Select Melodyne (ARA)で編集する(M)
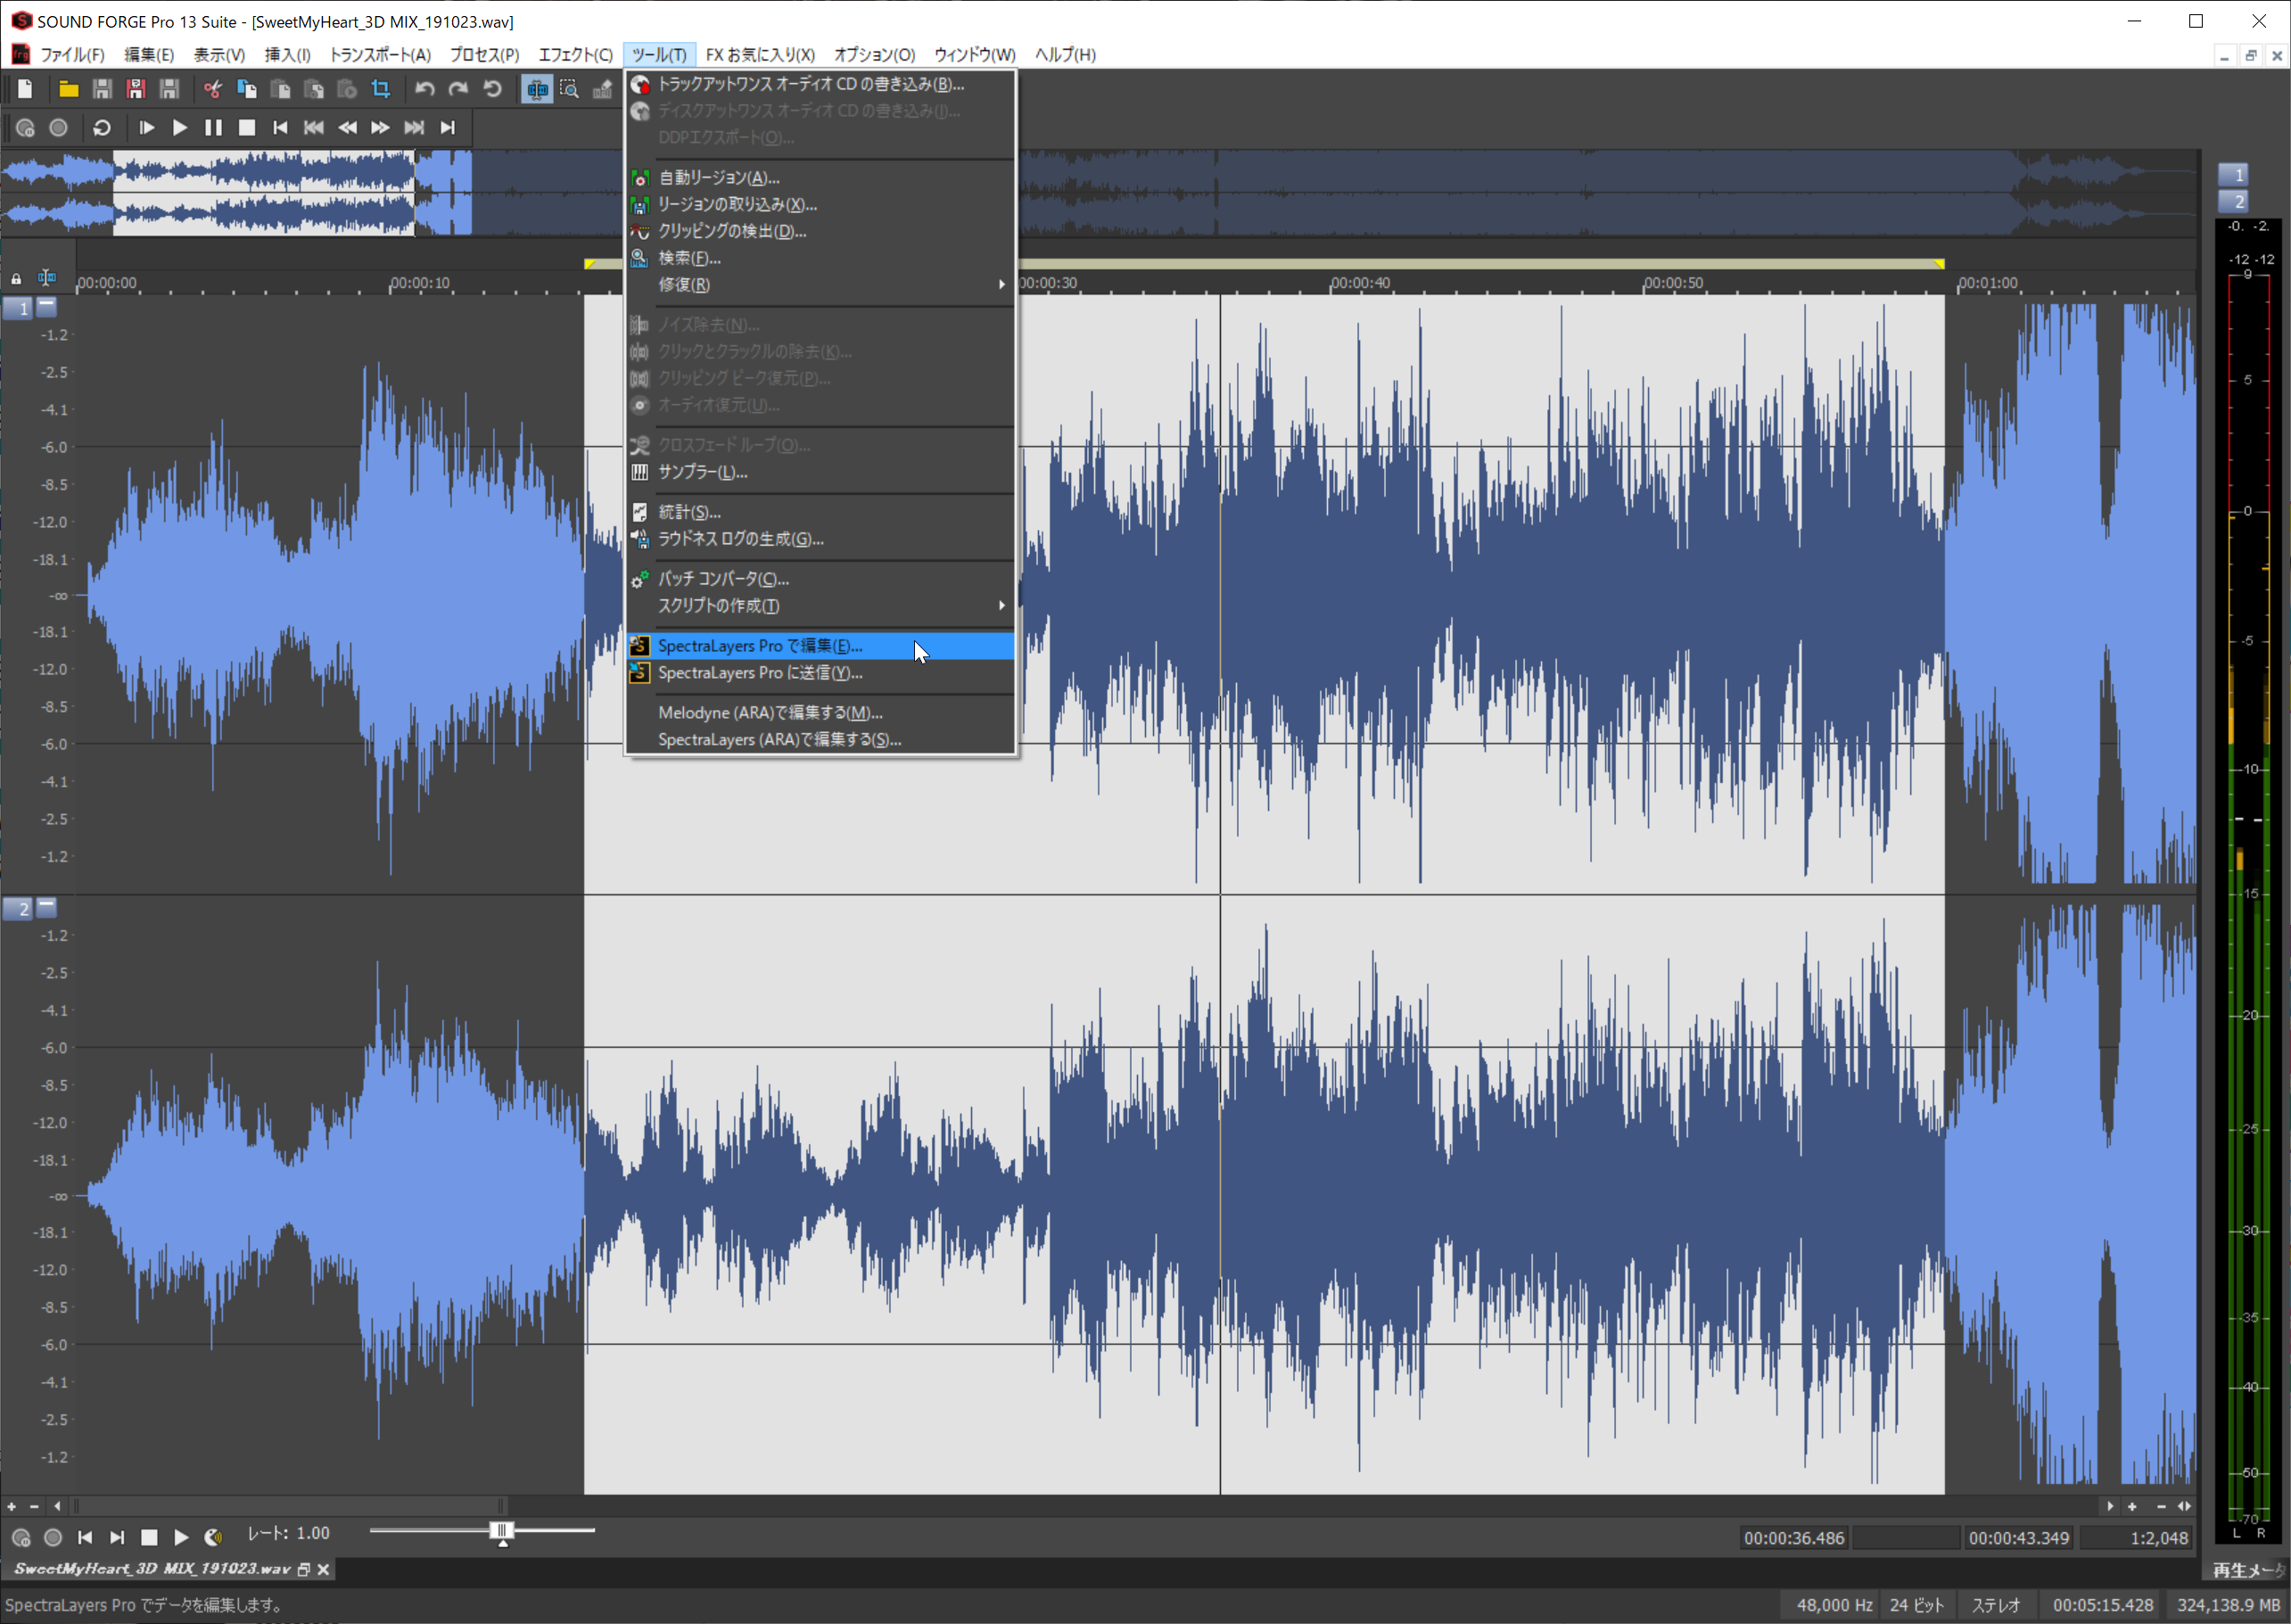 (820, 713)
